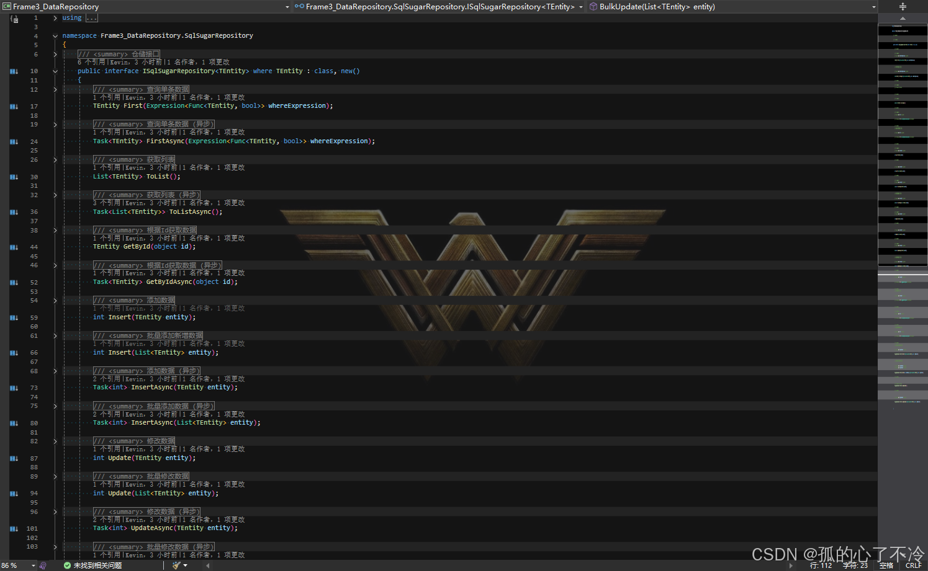This screenshot has width=928, height=571.
Task: Collapse the namespace block on line 4
Action: [x=55, y=36]
